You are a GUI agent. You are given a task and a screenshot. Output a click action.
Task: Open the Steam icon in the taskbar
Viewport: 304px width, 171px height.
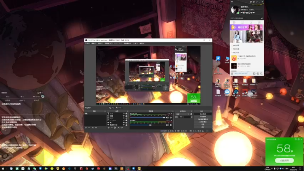click(92, 169)
